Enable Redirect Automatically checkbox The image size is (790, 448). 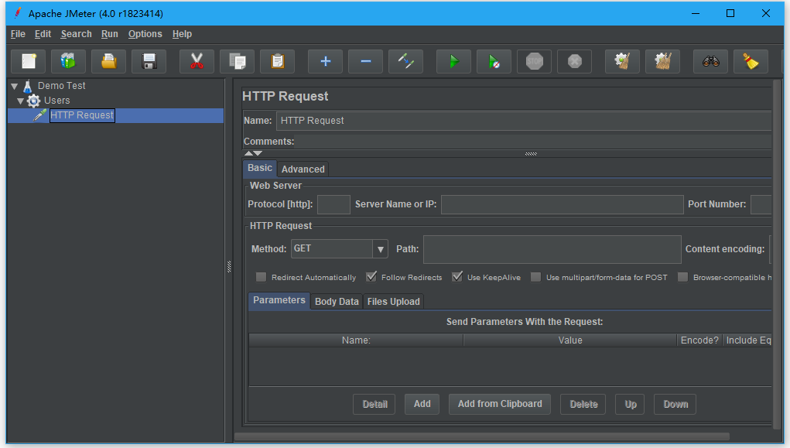tap(262, 277)
